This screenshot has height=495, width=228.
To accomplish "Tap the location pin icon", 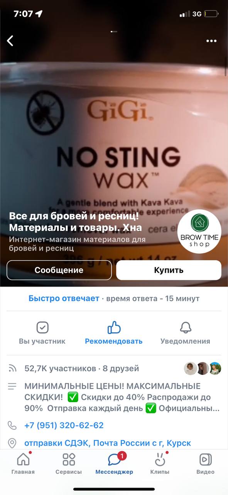I will click(12, 443).
